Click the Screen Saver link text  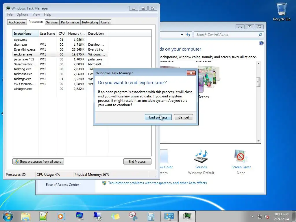(241, 167)
